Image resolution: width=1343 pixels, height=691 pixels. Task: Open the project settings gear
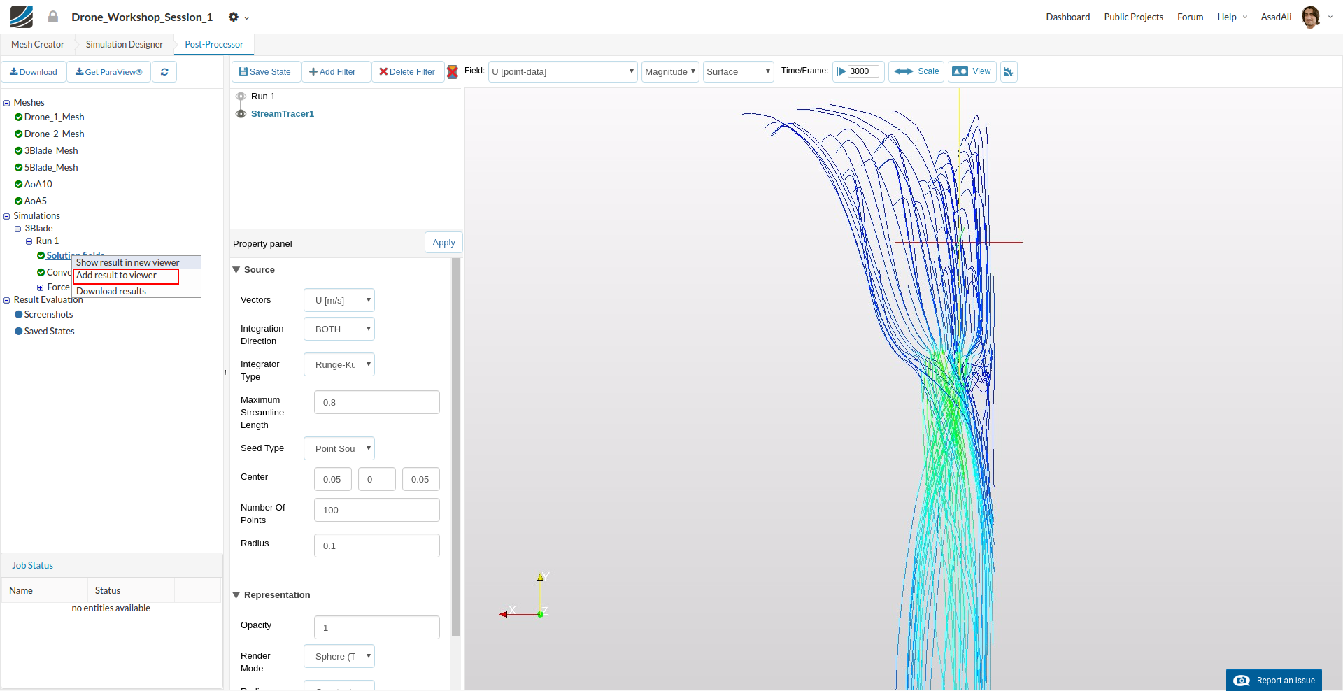[234, 17]
